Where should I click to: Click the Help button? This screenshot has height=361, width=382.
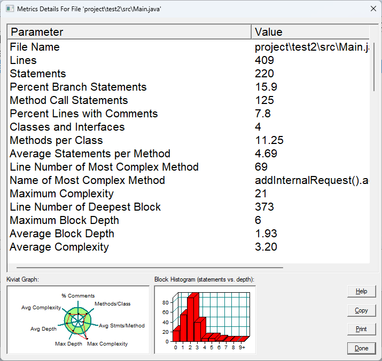coord(361,291)
